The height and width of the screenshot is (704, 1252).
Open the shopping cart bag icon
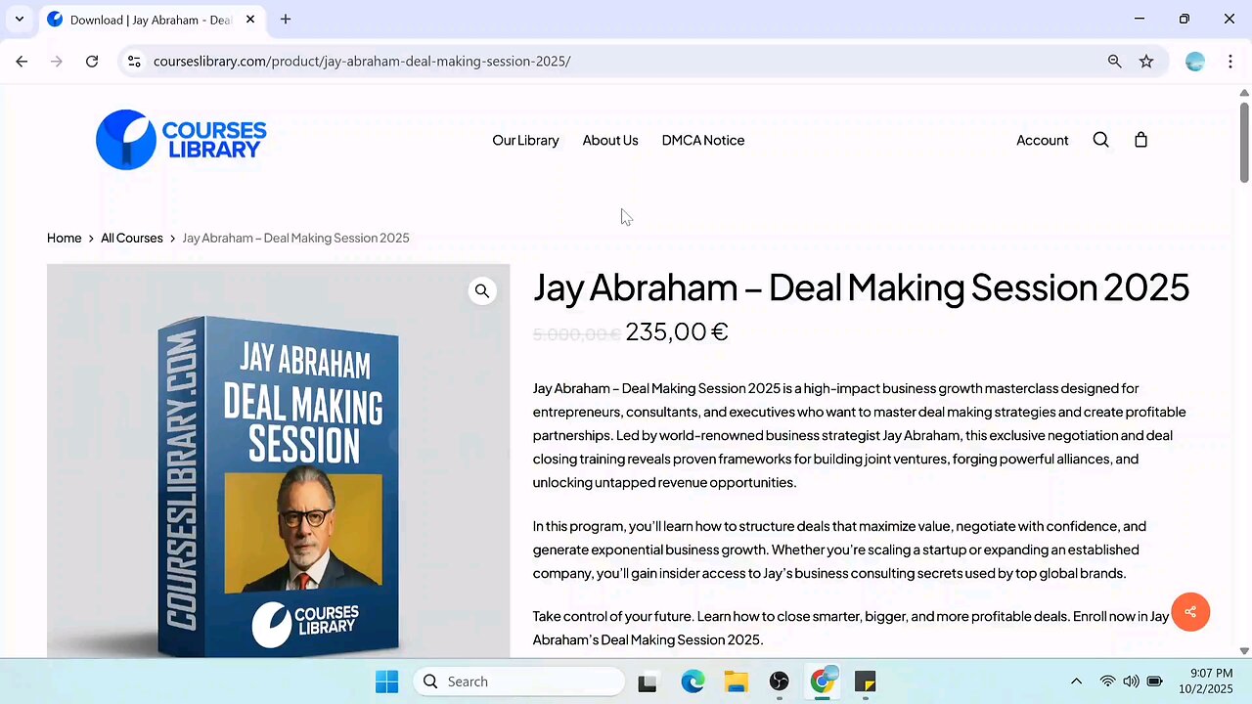click(1140, 140)
